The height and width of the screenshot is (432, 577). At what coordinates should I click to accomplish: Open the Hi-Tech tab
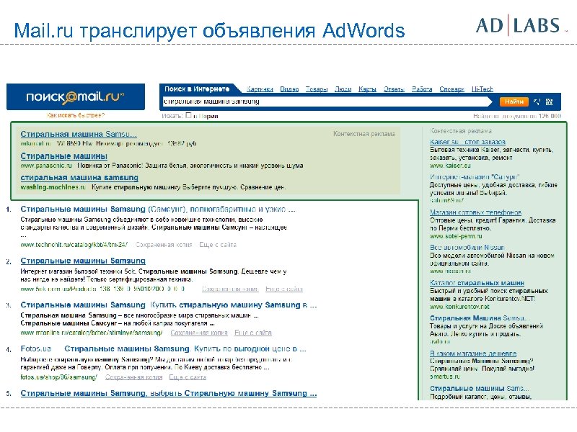pos(482,89)
